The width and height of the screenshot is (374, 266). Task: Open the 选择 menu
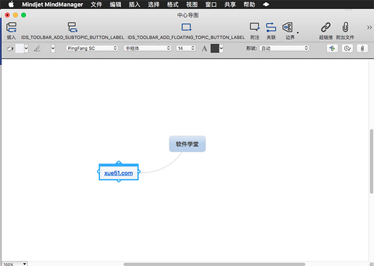(x=153, y=4)
